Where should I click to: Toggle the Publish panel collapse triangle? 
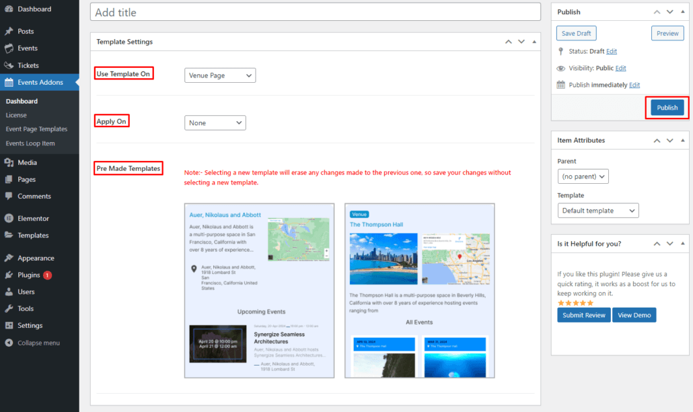tap(683, 12)
